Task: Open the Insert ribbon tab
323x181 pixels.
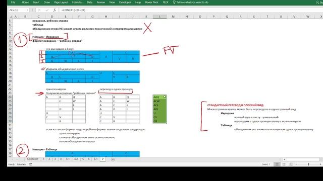Action: [x=36, y=2]
